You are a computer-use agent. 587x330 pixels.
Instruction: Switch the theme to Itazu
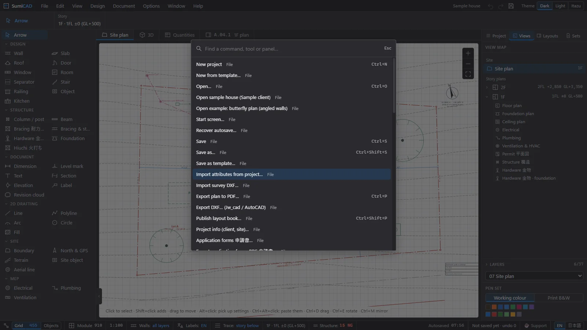point(576,6)
